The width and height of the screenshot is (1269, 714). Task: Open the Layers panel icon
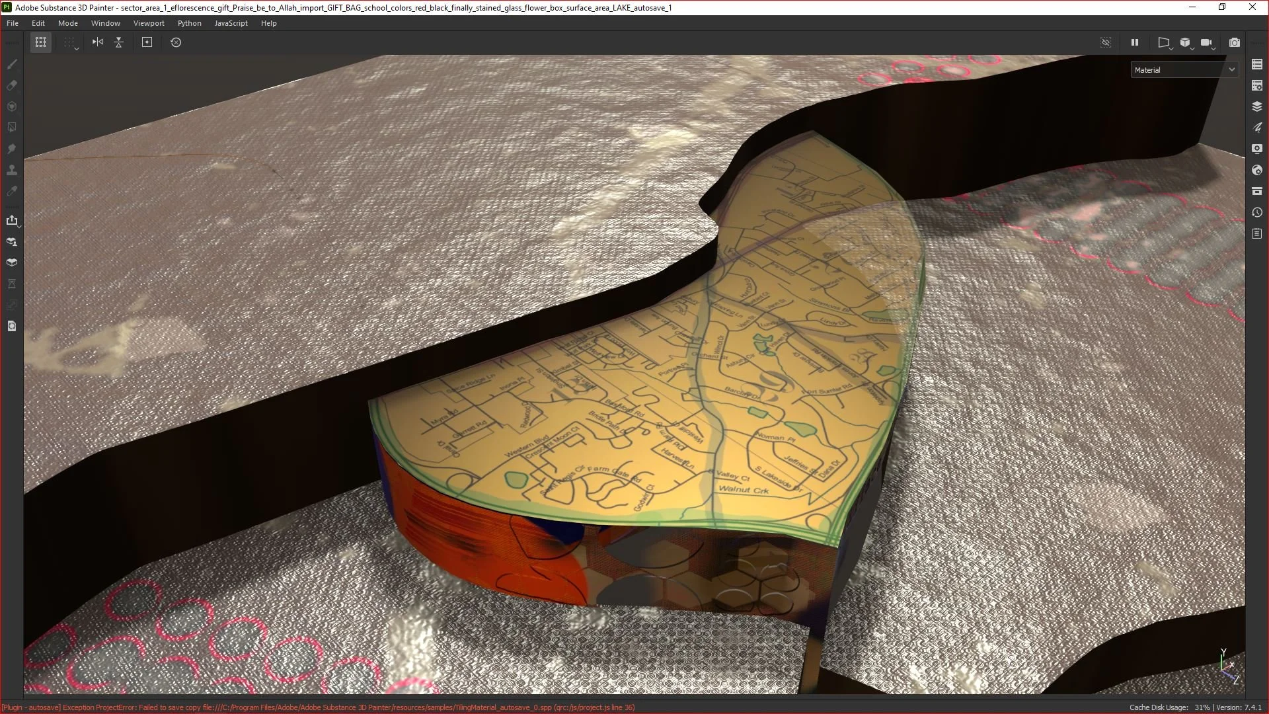click(1257, 106)
